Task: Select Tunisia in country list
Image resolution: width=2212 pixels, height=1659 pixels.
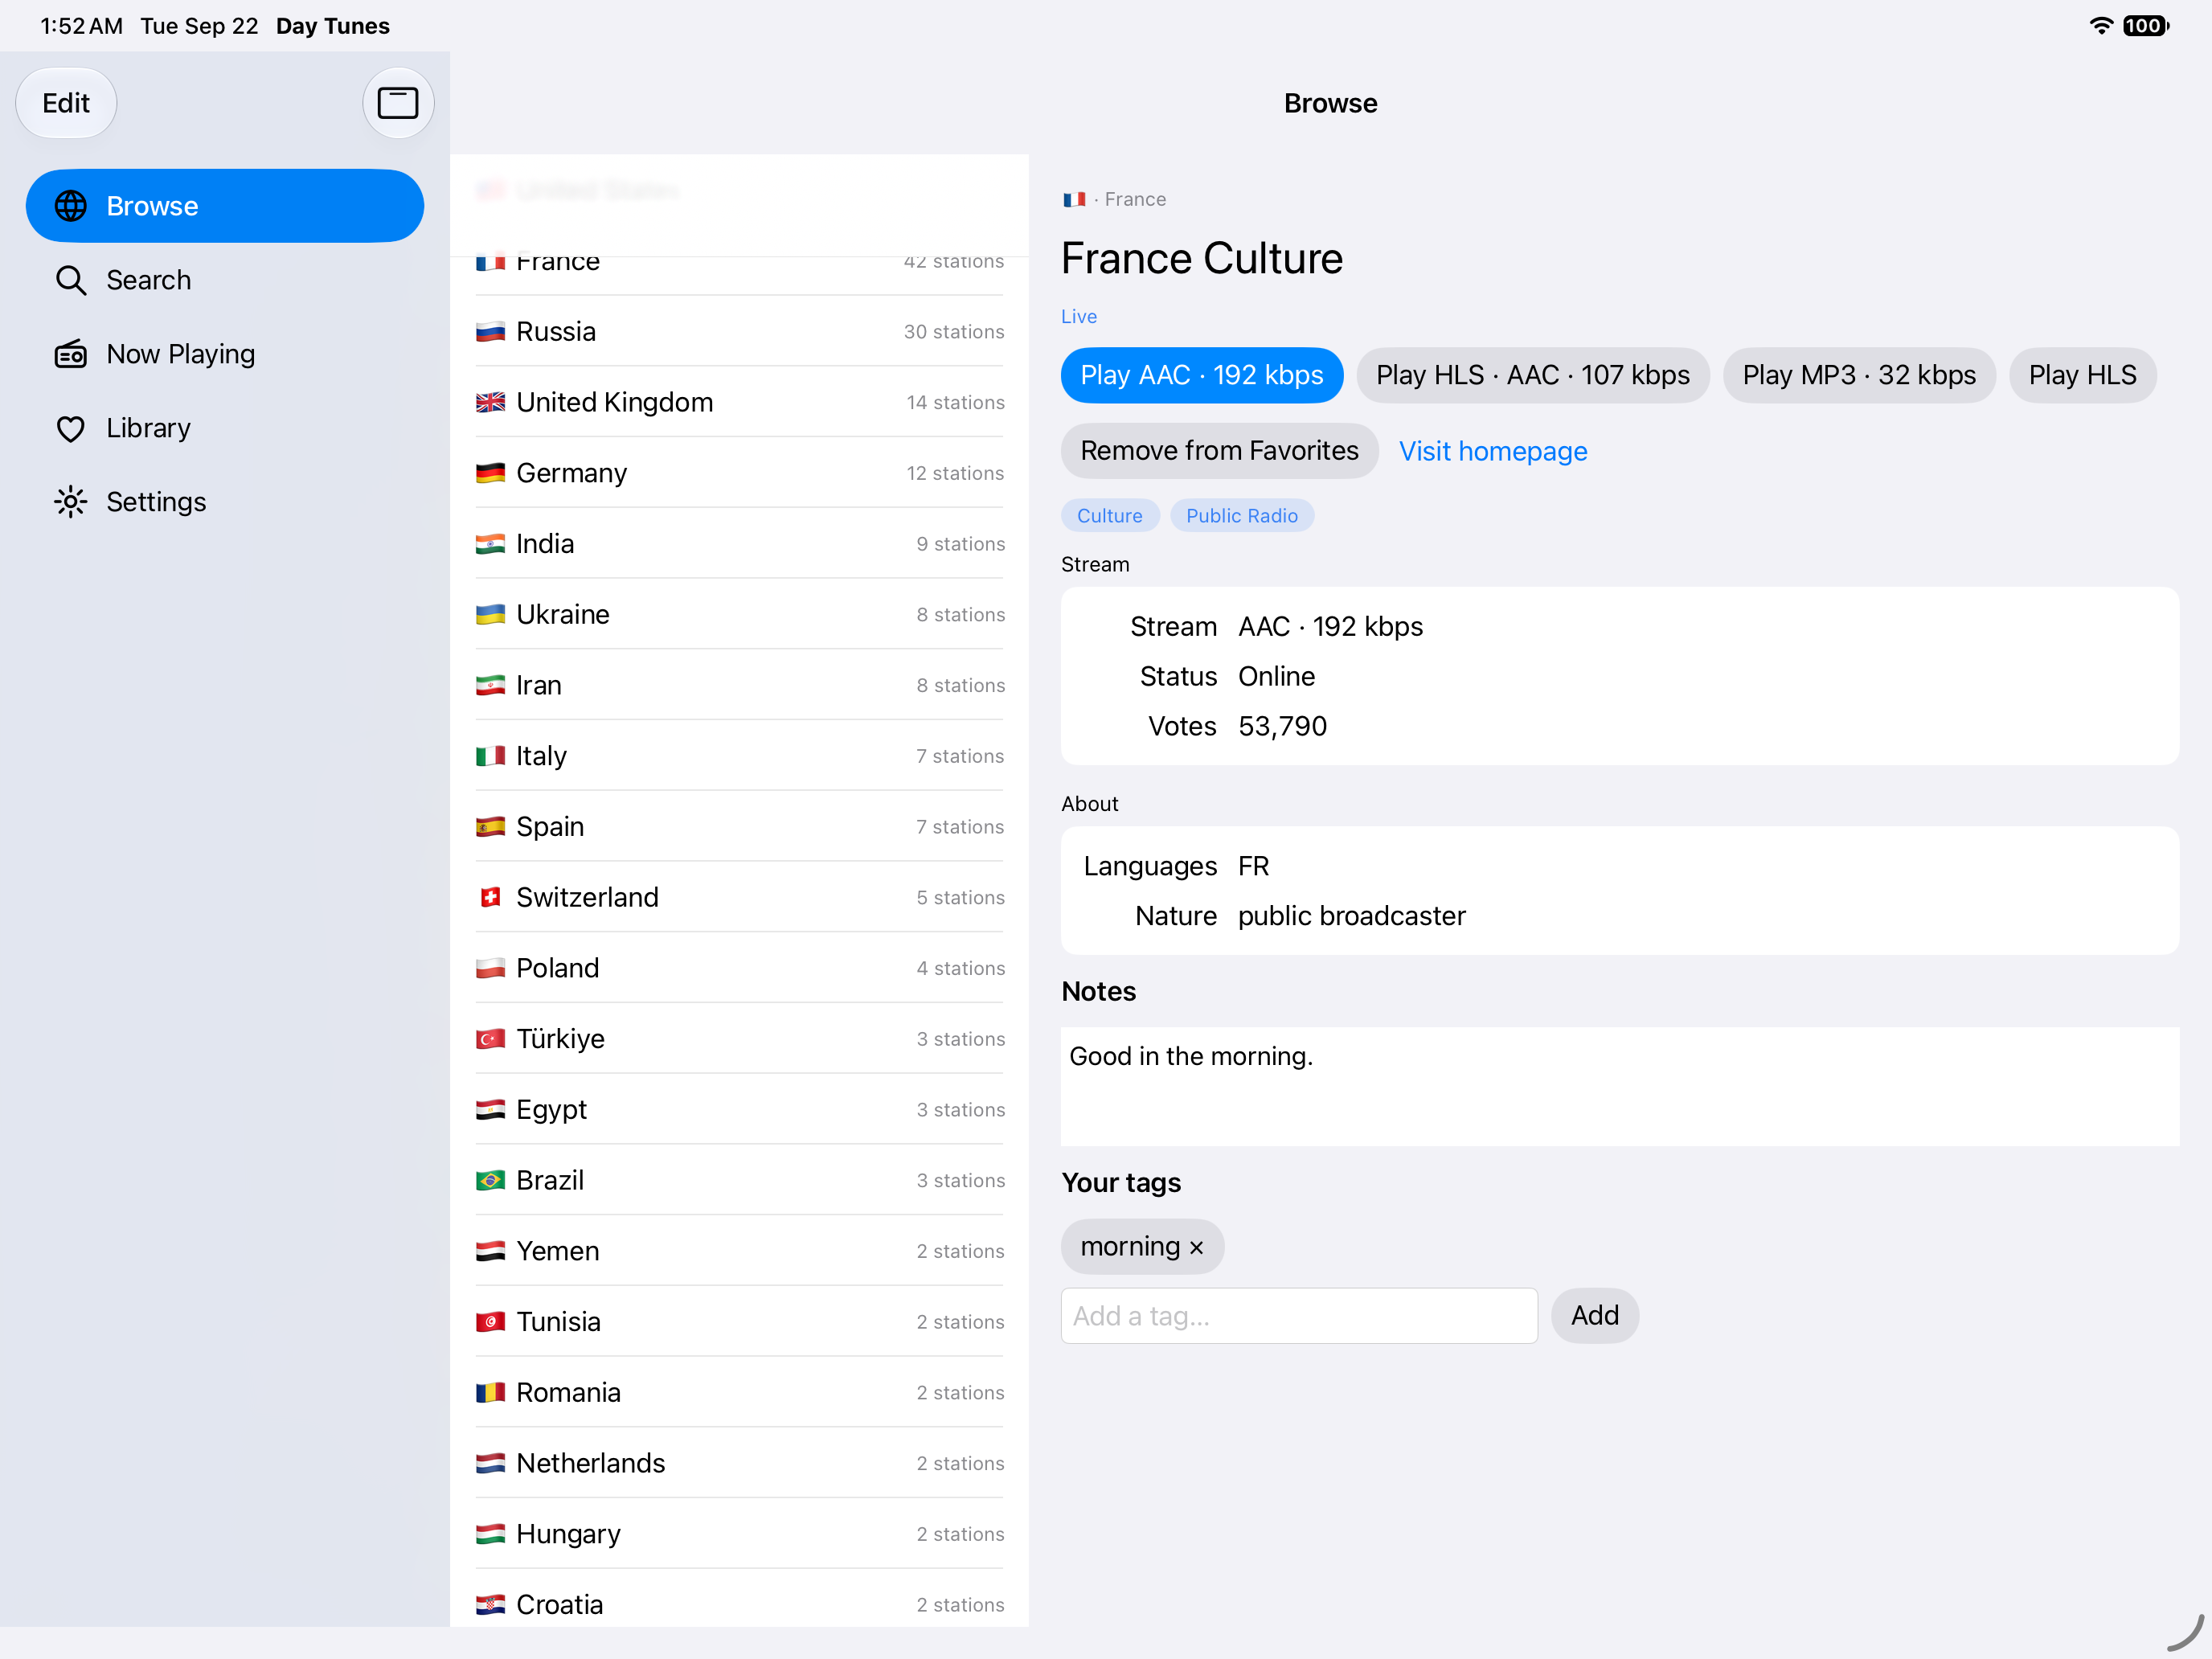Action: [739, 1322]
